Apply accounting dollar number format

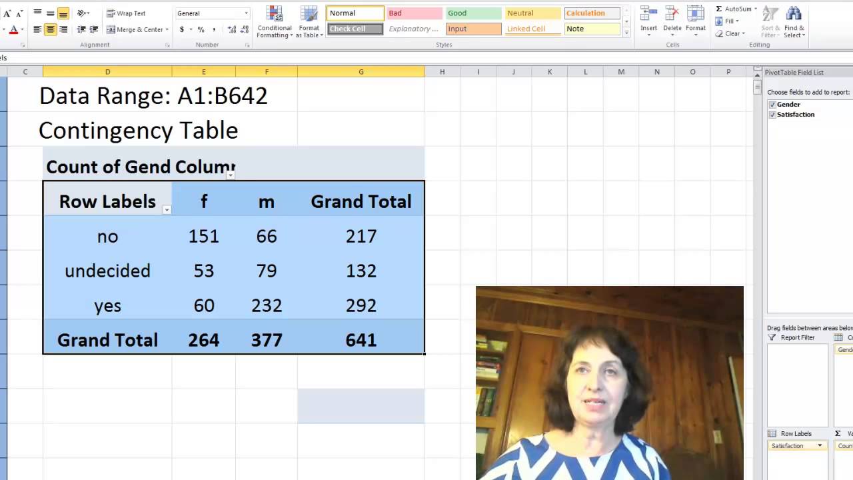(182, 29)
